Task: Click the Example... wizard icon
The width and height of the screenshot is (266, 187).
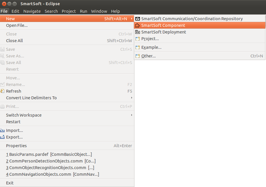Action: [138, 47]
